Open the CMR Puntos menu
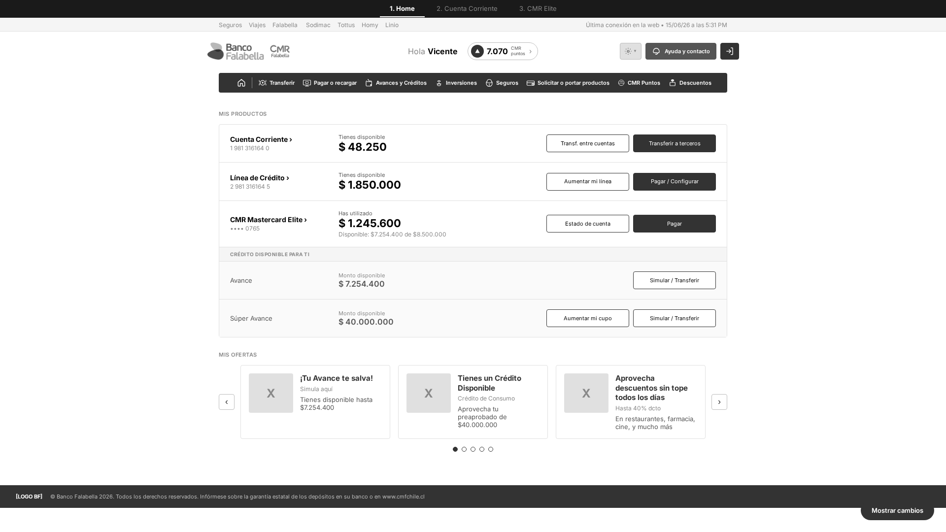946x532 pixels. 639,83
